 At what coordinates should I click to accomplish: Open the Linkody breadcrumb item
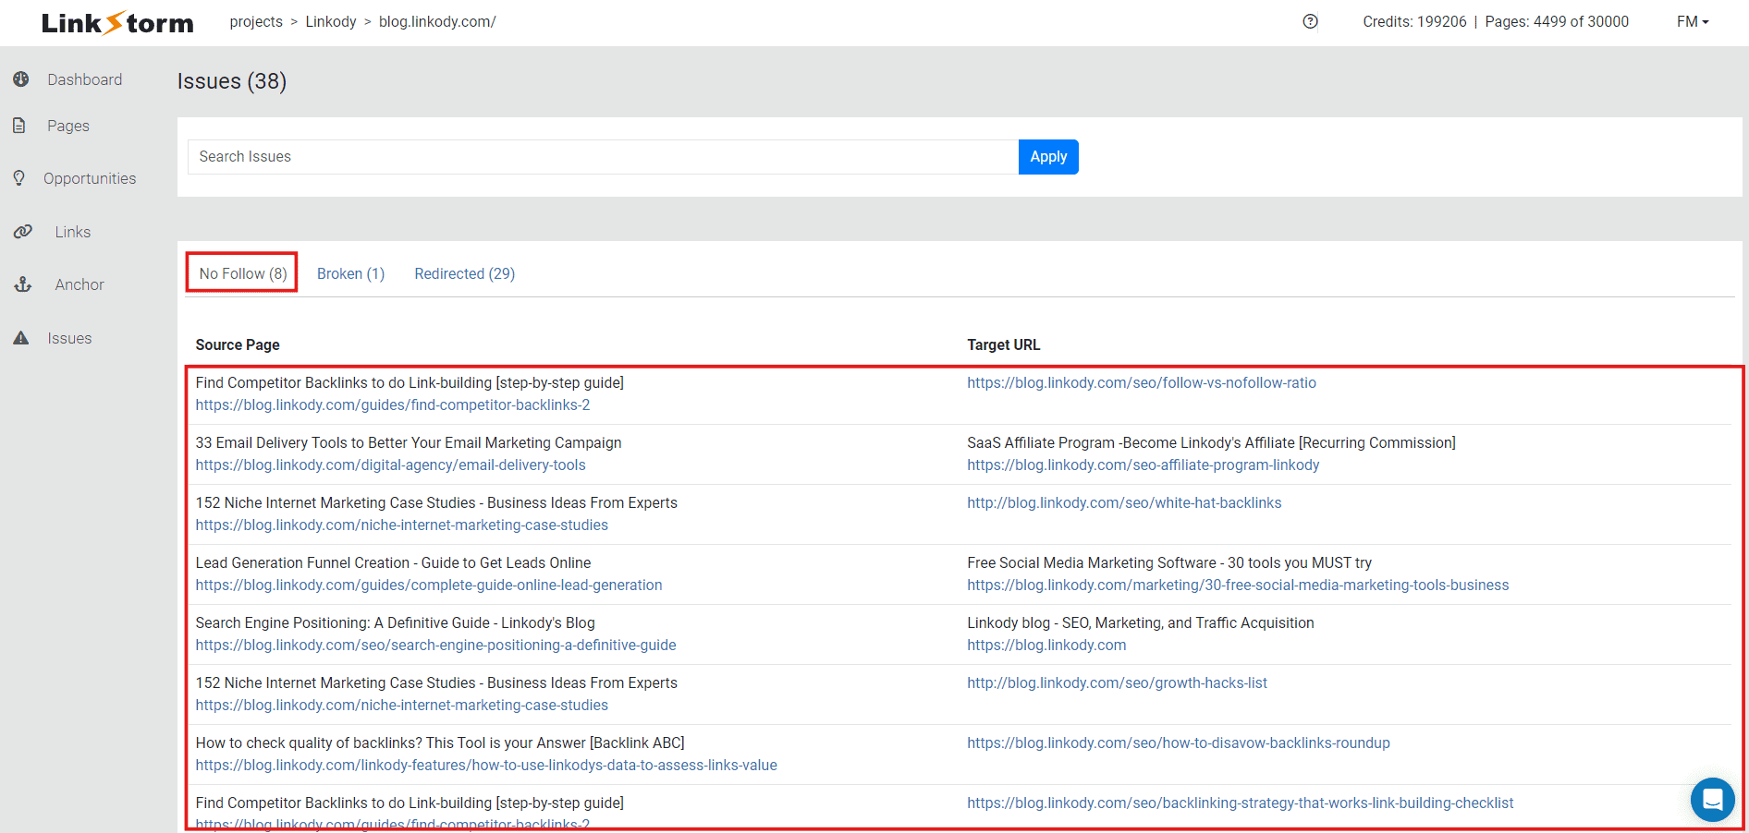click(330, 21)
